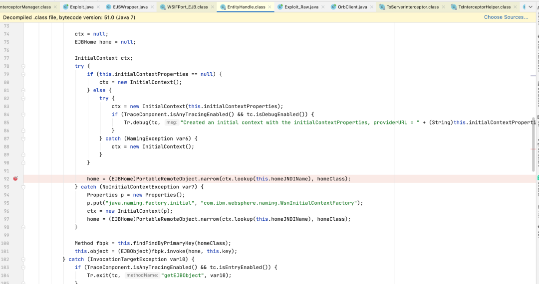The height and width of the screenshot is (284, 539).
Task: Click the TxServerInterceptor.class file icon
Action: tap(382, 7)
